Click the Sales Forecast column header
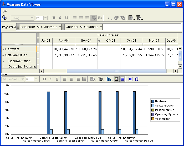The width and height of the screenshot is (184, 146). pos(108,35)
